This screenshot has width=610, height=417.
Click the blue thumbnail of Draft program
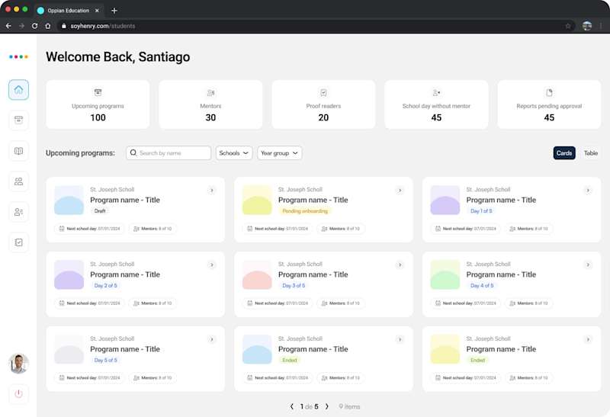tap(69, 200)
